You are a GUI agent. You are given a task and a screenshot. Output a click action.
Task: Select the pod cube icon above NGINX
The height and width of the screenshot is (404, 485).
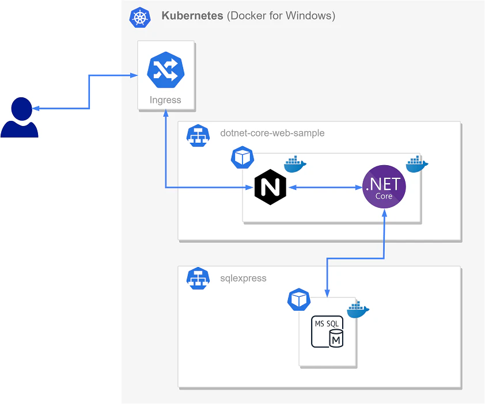pos(242,157)
